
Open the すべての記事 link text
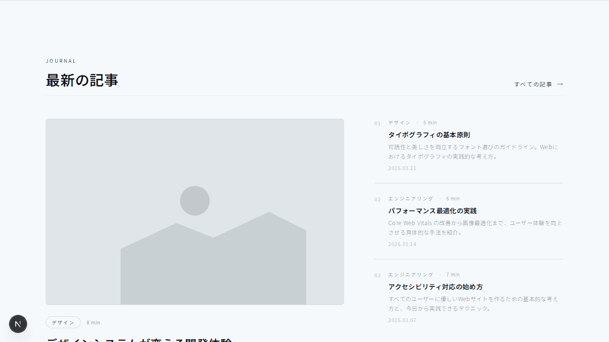click(x=533, y=84)
